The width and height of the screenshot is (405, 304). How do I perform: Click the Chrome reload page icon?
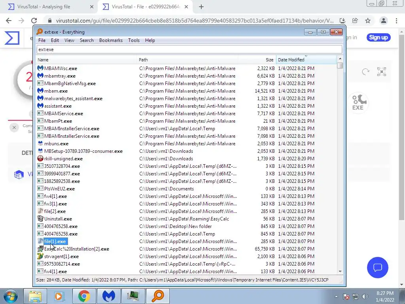point(34,21)
